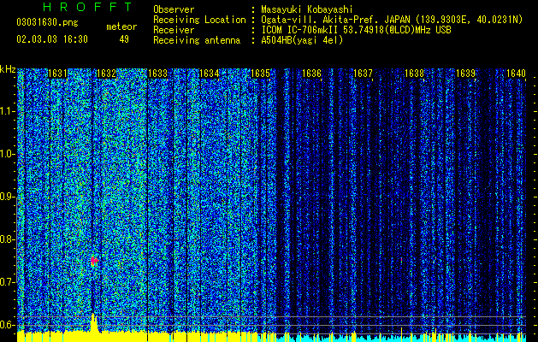Click the Receiver label
This screenshot has height=342, width=538.
[174, 30]
